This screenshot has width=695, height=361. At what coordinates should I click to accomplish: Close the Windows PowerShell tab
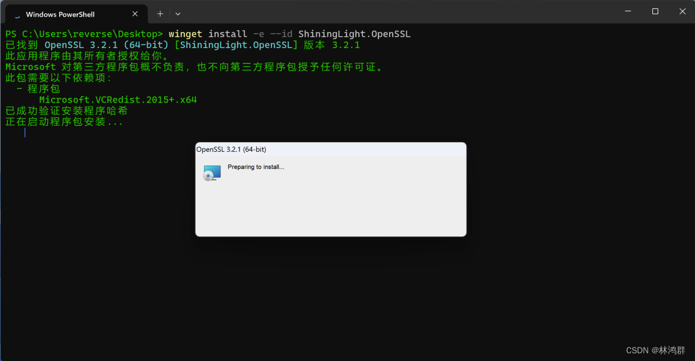tap(135, 14)
